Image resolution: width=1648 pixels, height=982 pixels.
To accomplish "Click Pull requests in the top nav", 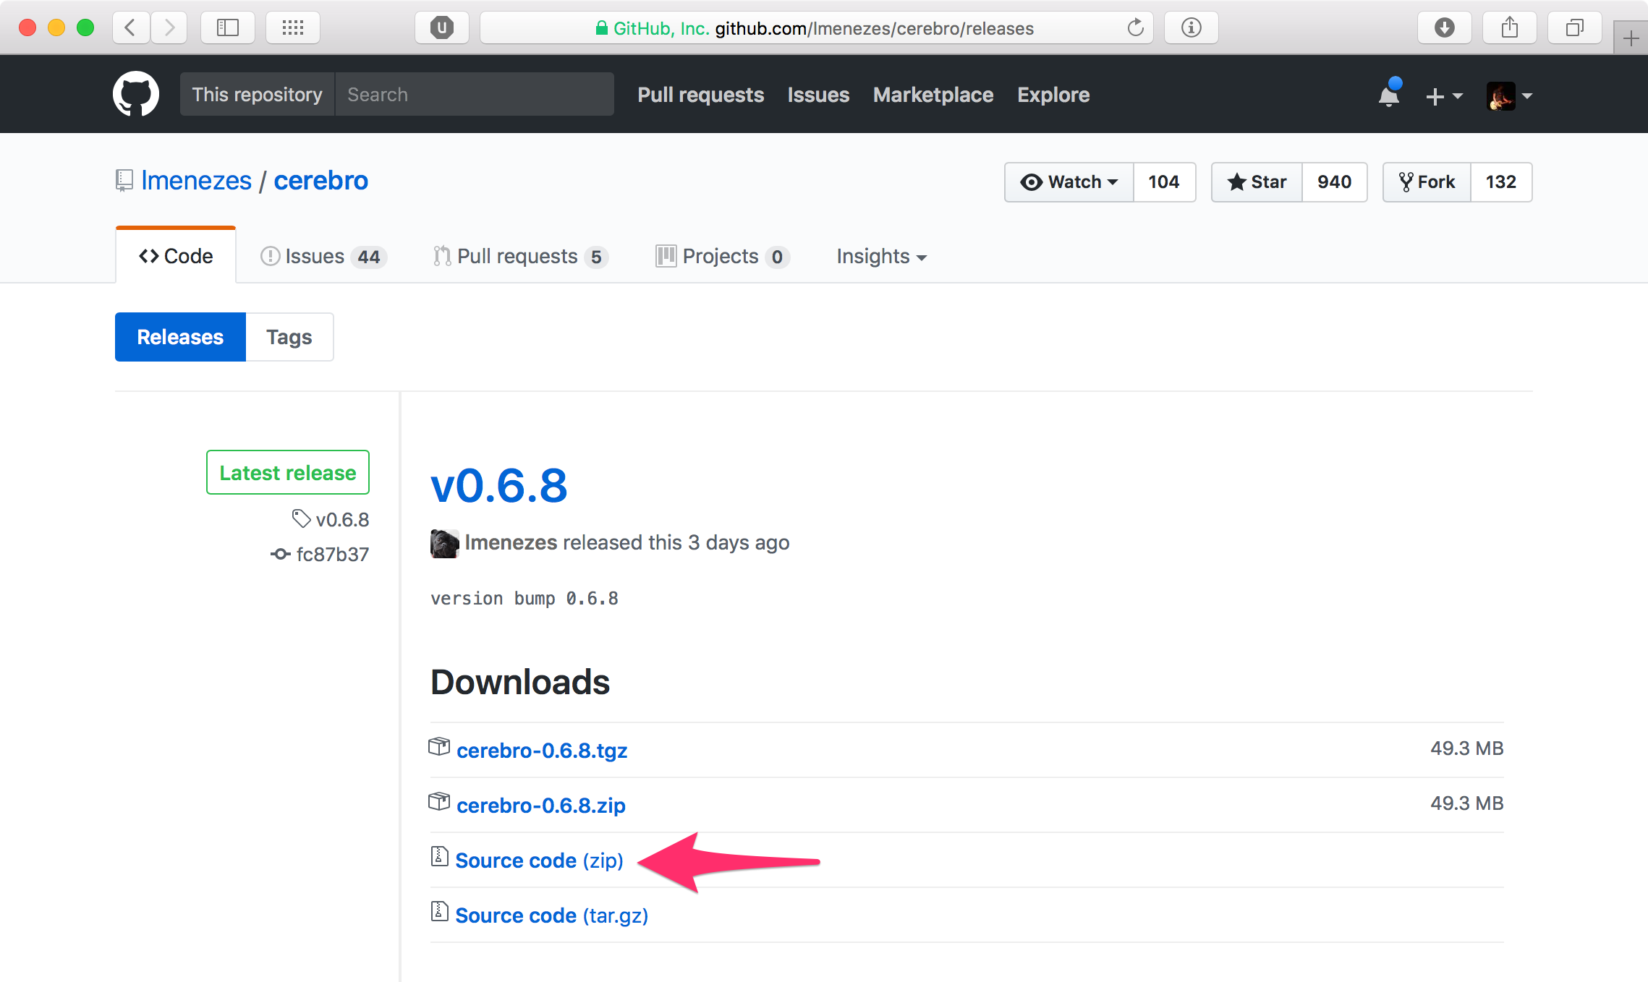I will pyautogui.click(x=700, y=95).
